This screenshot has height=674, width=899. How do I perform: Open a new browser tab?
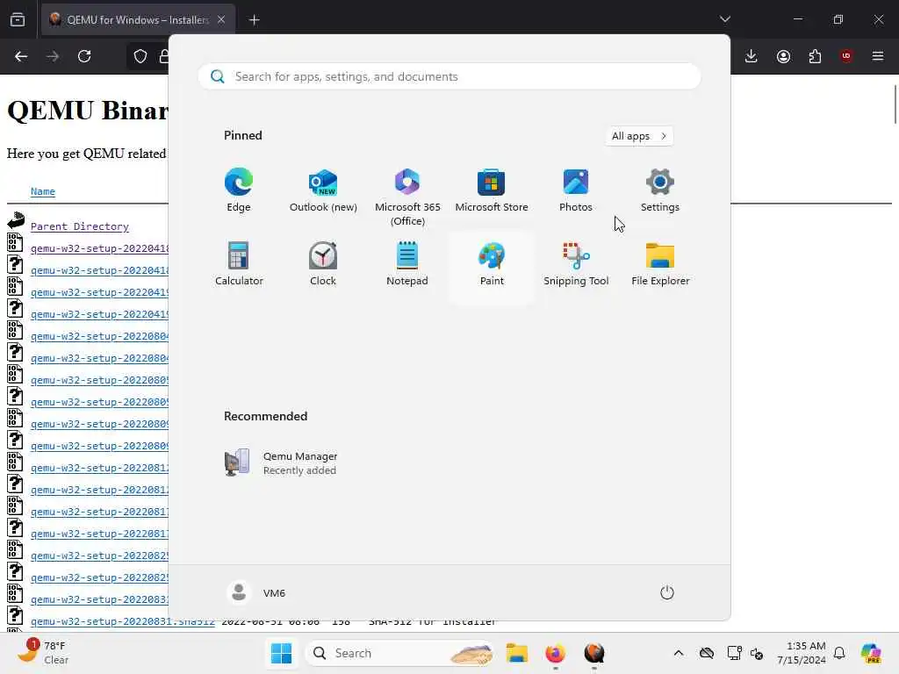point(254,20)
